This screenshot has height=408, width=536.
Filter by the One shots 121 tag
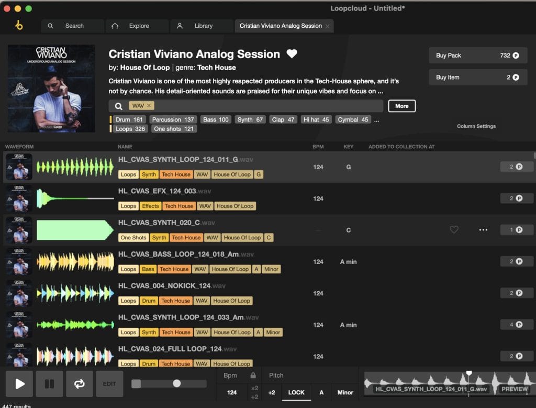coord(174,129)
